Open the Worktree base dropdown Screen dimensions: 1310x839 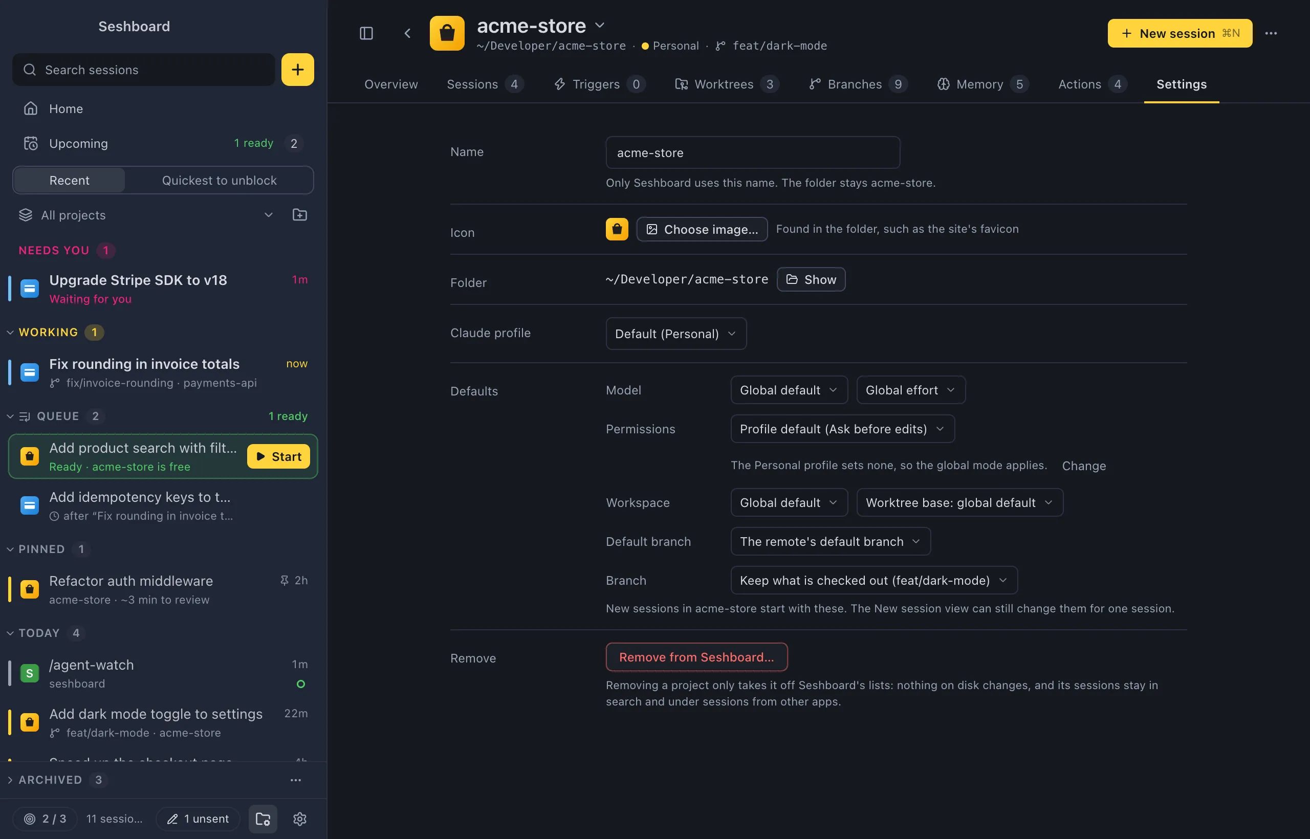[959, 502]
